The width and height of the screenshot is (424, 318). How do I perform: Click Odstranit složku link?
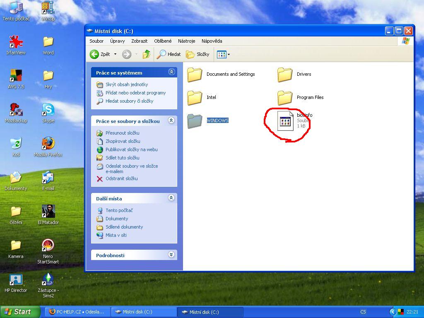(121, 178)
